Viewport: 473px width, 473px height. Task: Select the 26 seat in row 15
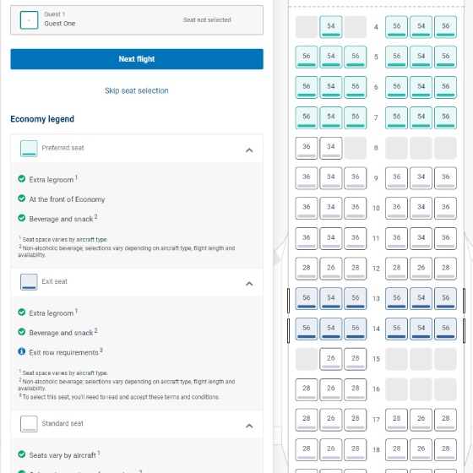coord(331,359)
